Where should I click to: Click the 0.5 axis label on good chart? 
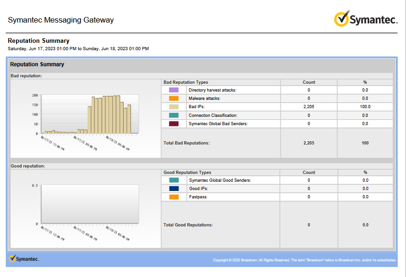click(x=35, y=185)
